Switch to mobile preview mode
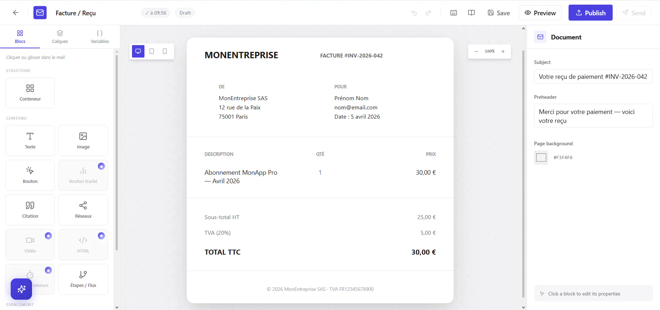 (165, 51)
